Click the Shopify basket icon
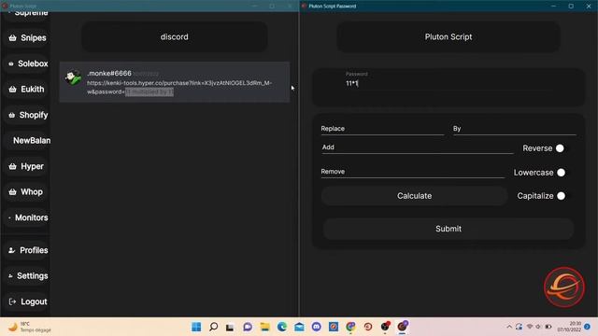Viewport: 598px width, 336px height. [12, 115]
